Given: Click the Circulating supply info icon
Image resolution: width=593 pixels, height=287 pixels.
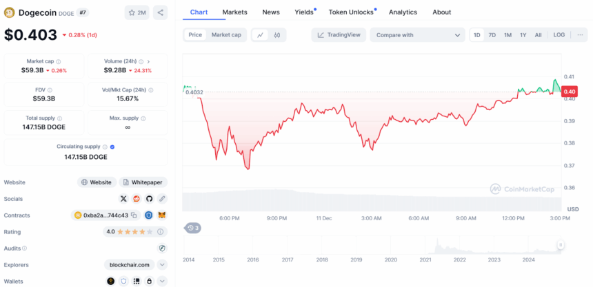Looking at the screenshot, I should point(105,147).
